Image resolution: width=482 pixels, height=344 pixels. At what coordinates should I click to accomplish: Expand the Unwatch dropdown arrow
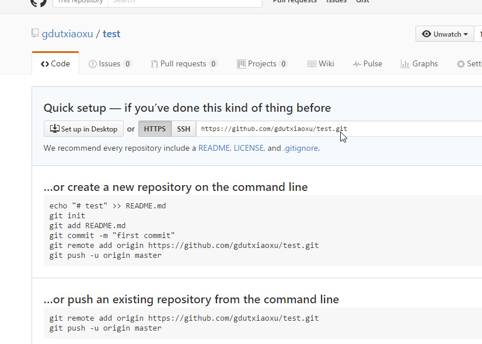pyautogui.click(x=466, y=34)
